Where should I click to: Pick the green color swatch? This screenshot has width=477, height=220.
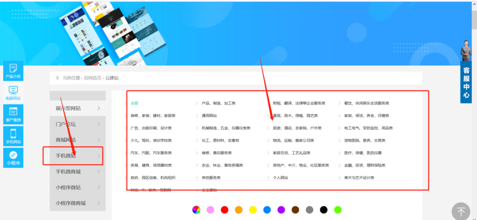(x=338, y=209)
